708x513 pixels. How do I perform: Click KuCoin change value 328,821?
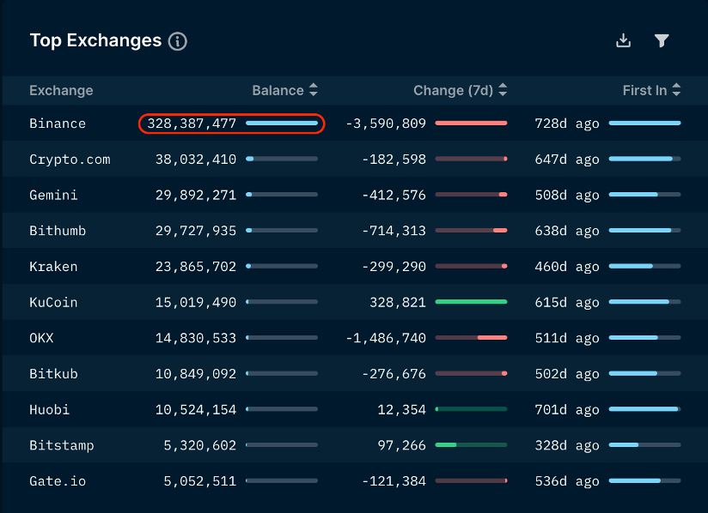coord(398,302)
